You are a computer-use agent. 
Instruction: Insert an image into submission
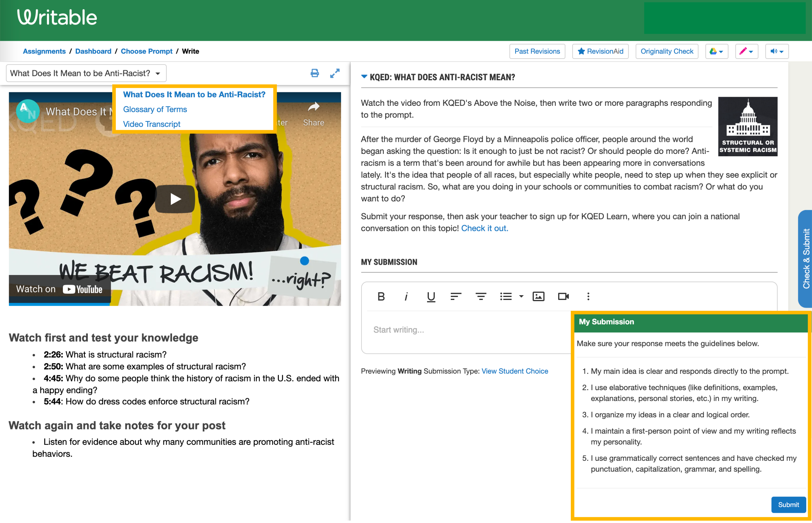click(x=539, y=297)
